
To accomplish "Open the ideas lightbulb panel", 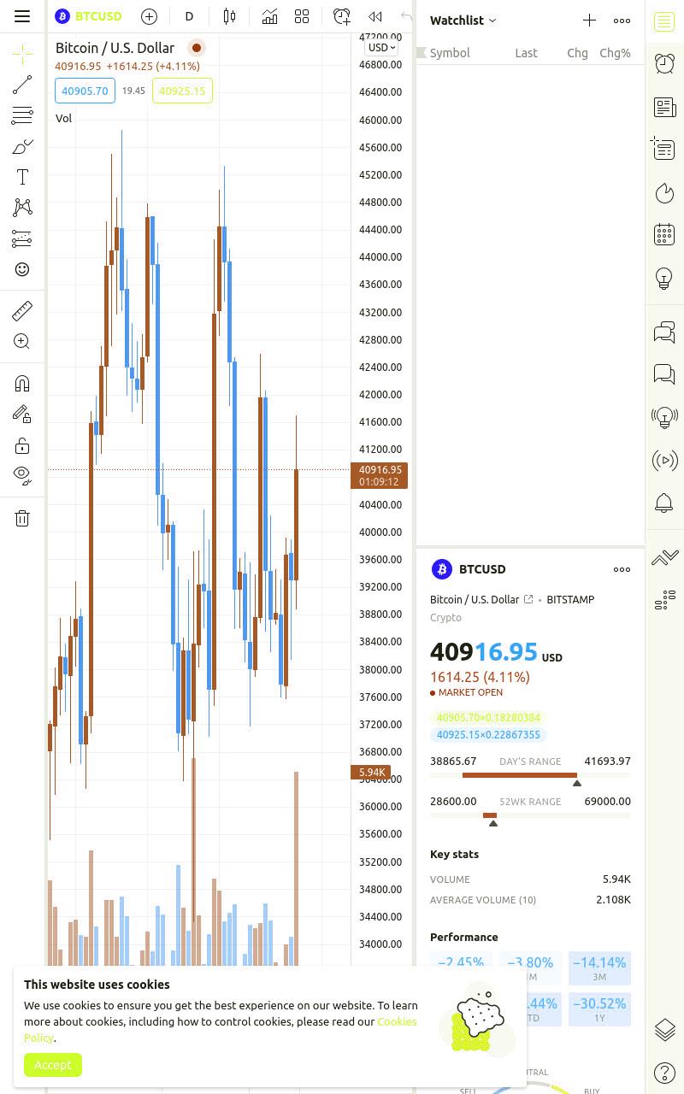I will [664, 279].
